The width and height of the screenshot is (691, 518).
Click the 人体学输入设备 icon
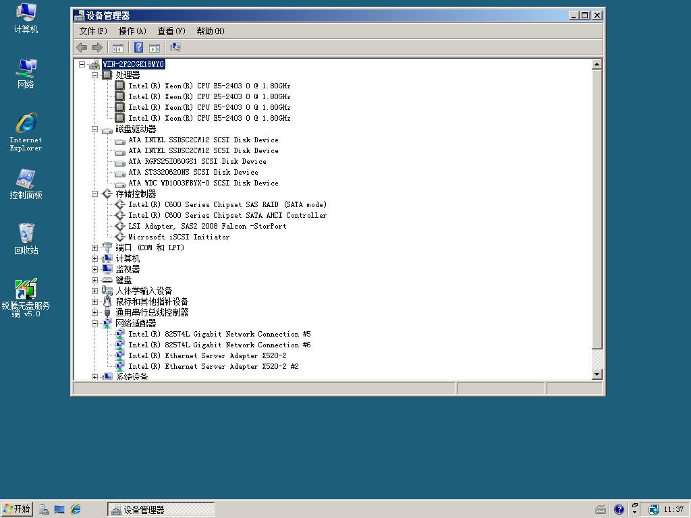point(107,291)
